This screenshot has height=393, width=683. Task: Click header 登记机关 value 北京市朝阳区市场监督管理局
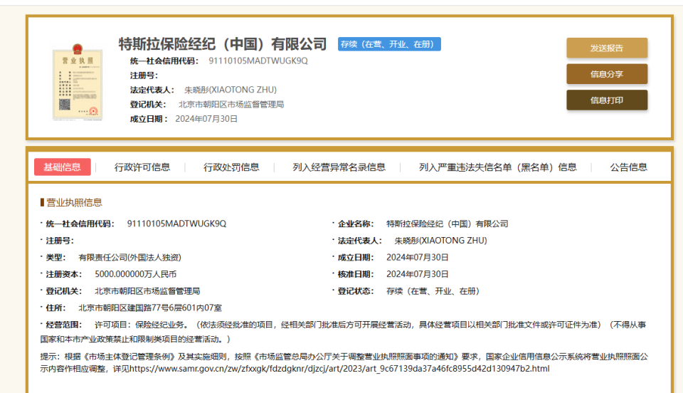pyautogui.click(x=231, y=105)
